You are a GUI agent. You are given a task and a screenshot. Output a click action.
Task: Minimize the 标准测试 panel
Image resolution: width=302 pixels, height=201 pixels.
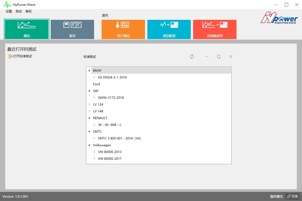click(207, 57)
